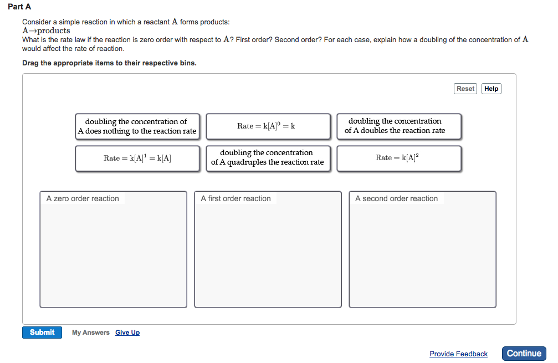Image resolution: width=558 pixels, height=363 pixels.
Task: Select the tile Rate = k[A]^2
Action: coord(399,158)
